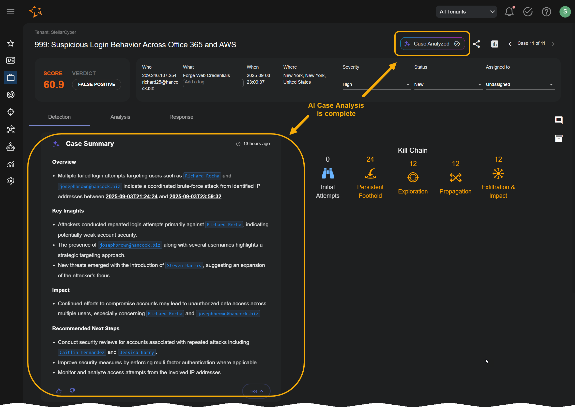575x407 pixels.
Task: Open the notifications bell
Action: 509,12
